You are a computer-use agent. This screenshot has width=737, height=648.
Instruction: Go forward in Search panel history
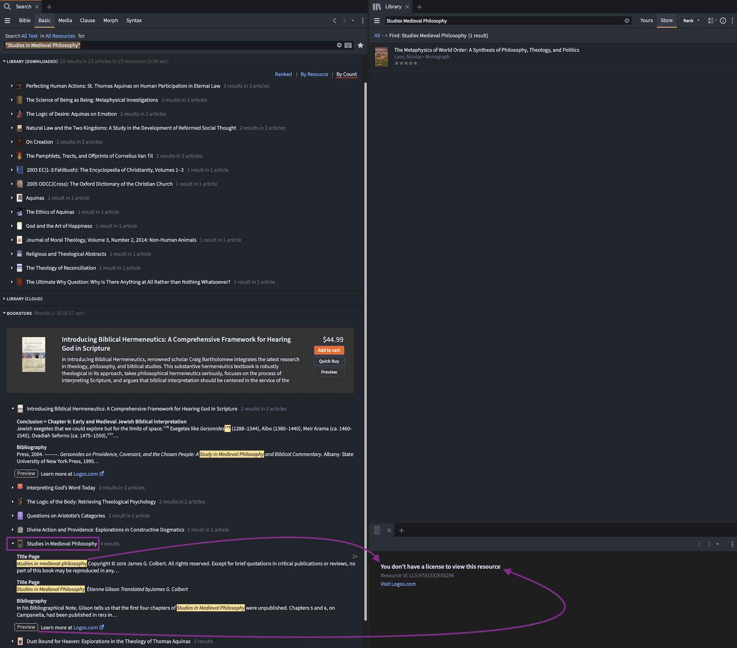point(344,21)
